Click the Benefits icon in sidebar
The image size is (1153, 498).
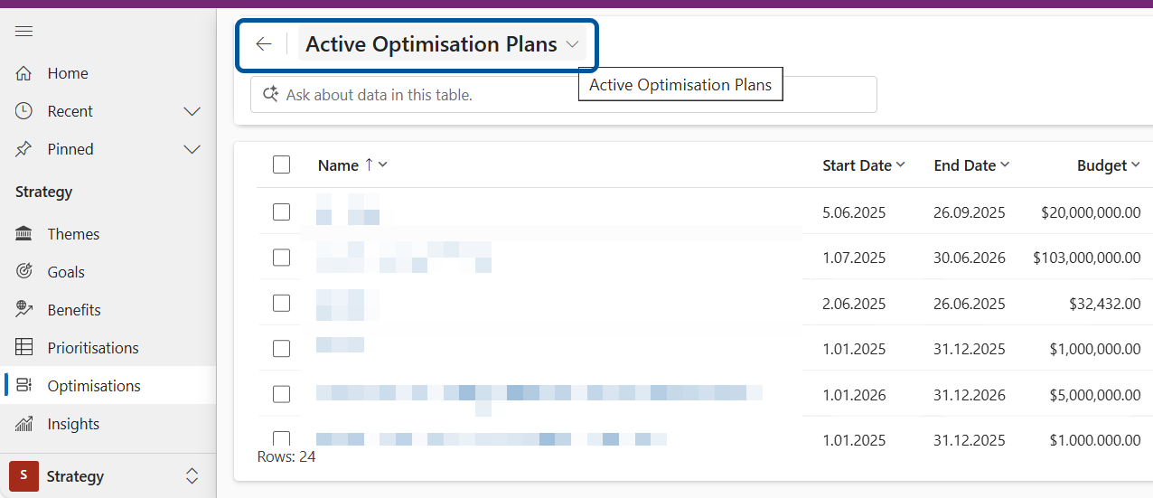24,310
